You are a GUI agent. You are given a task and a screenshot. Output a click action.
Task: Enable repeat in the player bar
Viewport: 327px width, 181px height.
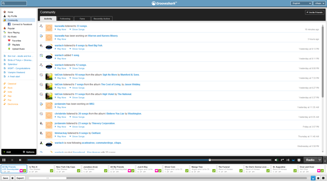[282, 160]
